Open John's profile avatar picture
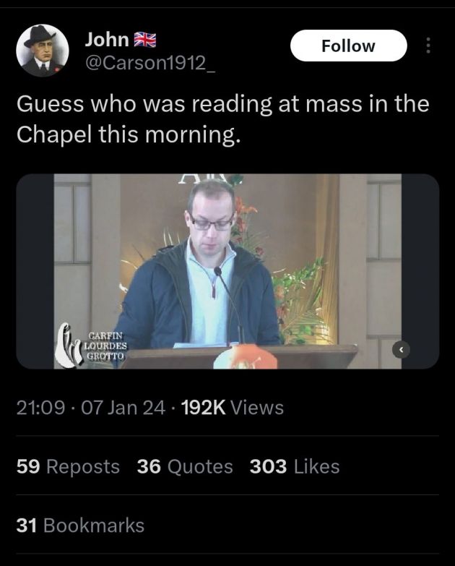The image size is (455, 566). click(43, 51)
